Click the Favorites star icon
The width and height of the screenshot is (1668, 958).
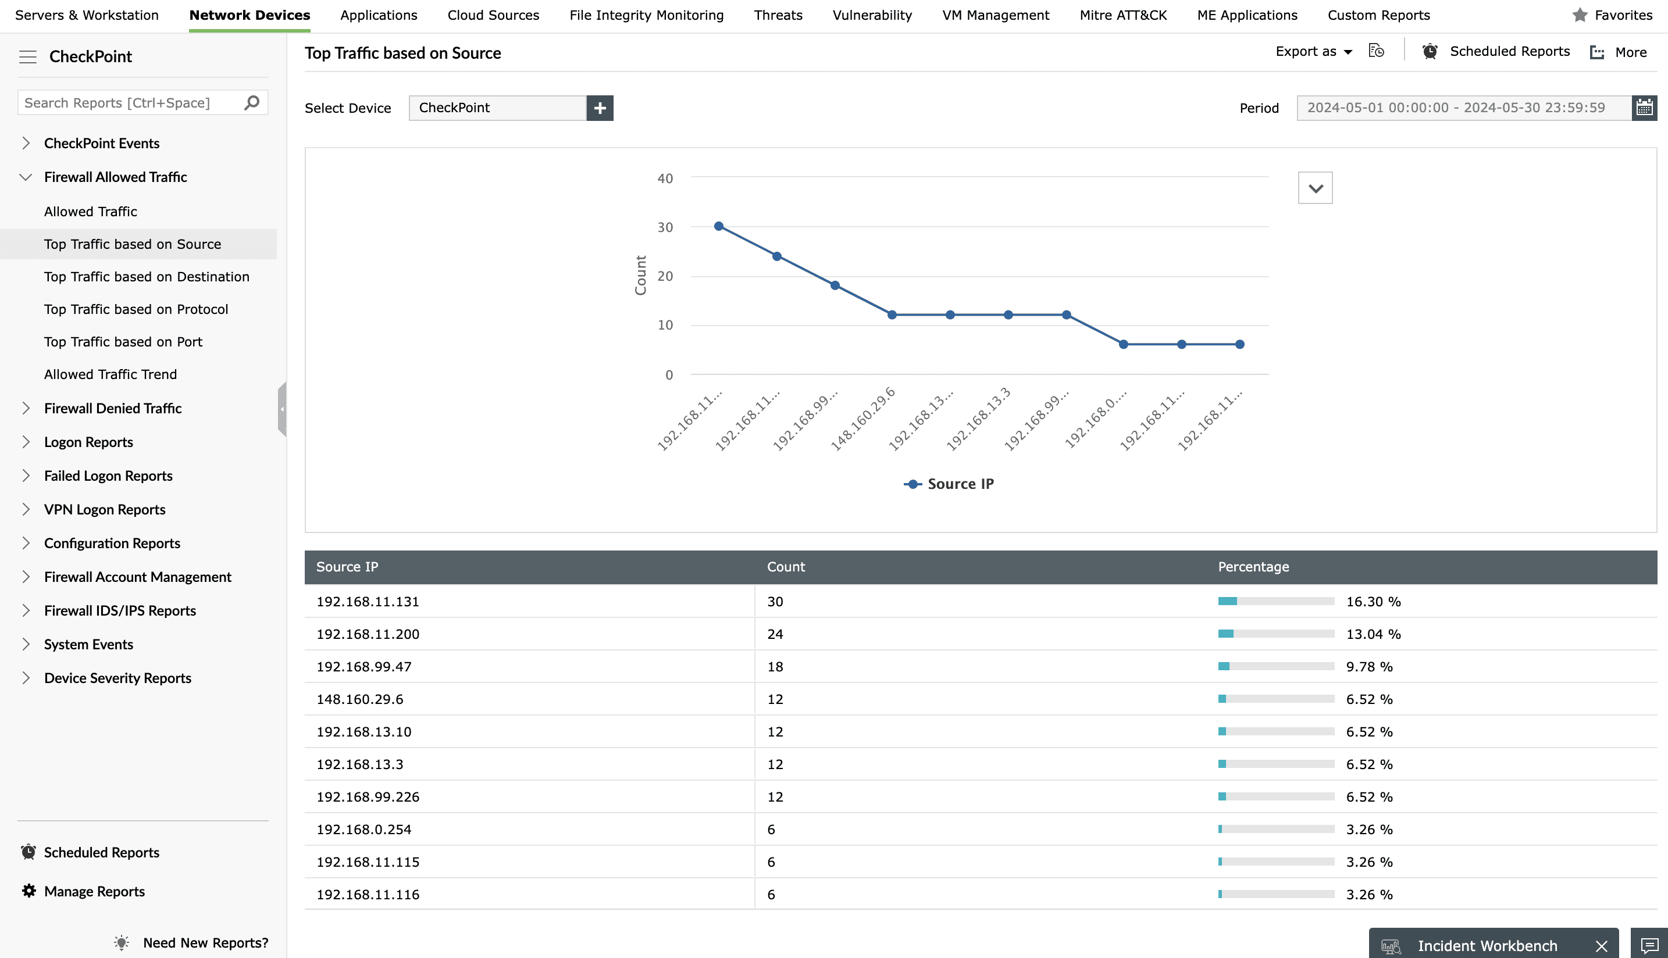(1580, 15)
